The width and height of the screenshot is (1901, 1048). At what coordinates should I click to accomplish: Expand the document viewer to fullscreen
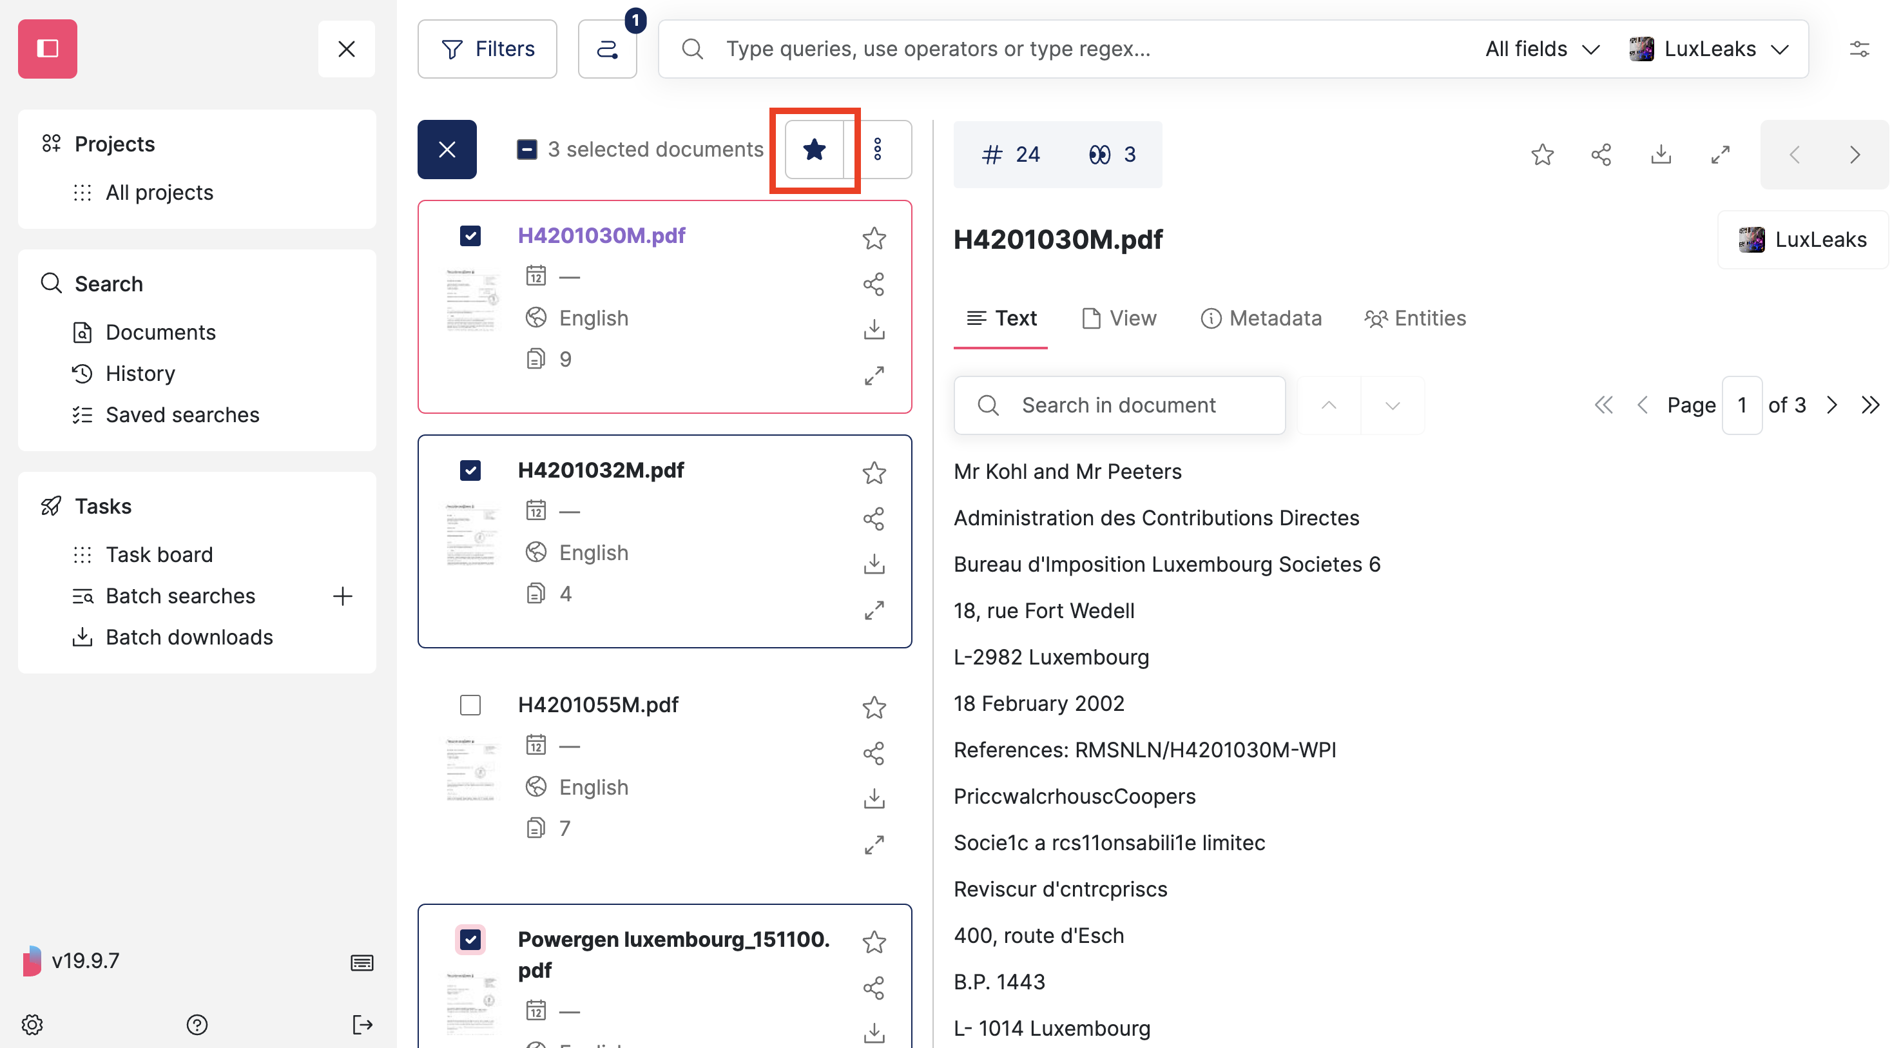1720,154
